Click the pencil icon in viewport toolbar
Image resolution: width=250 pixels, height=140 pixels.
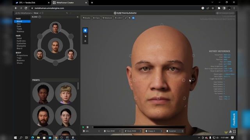(126, 18)
